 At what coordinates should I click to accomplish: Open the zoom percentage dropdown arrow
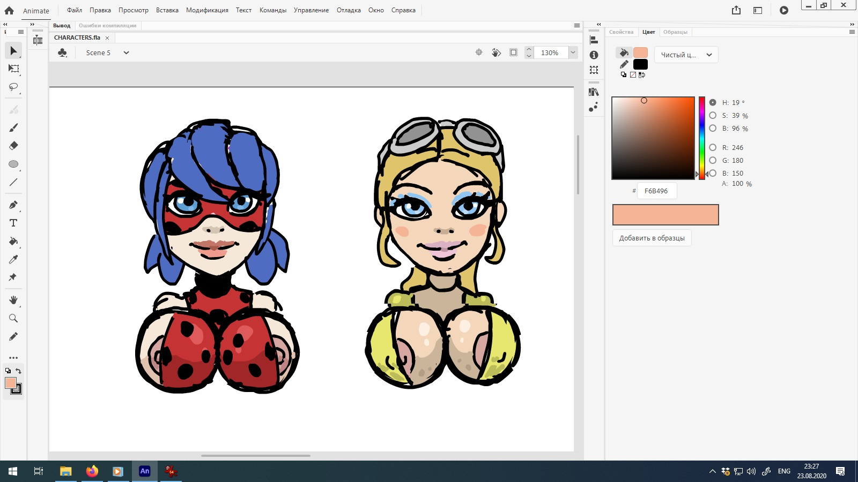pyautogui.click(x=573, y=52)
